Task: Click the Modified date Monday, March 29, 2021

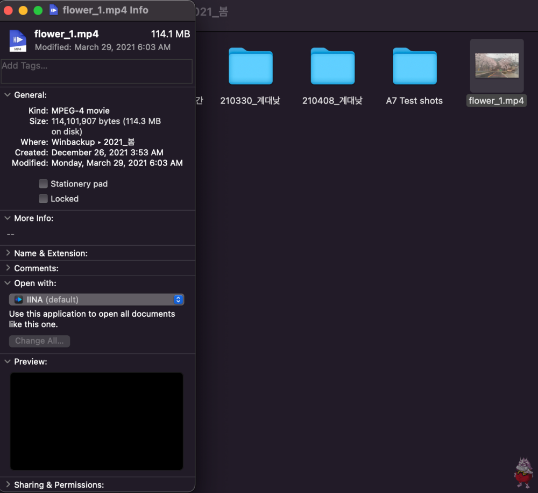Action: point(117,163)
